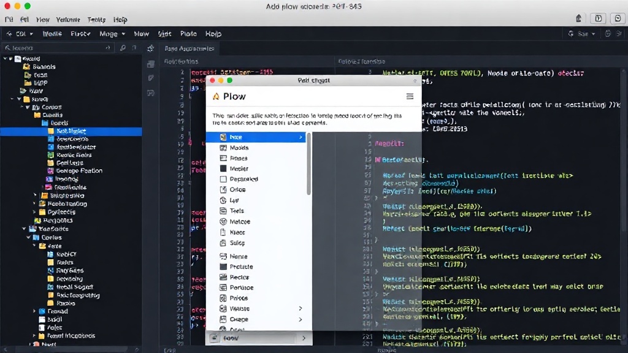Image resolution: width=628 pixels, height=353 pixels.
Task: Open the hamburger menu in Plow dialog
Action: pos(410,96)
